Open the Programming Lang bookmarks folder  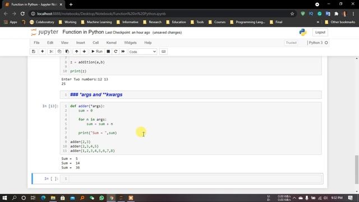247,22
